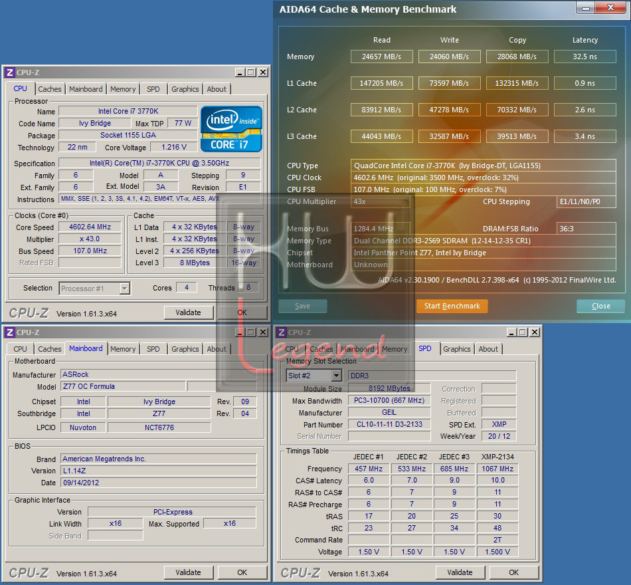Click Validate in the Mainboard CPU-Z window
631x585 pixels.
coord(189,572)
